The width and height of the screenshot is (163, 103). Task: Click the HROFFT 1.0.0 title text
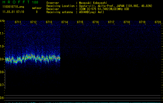pyautogui.click(x=20, y=2)
